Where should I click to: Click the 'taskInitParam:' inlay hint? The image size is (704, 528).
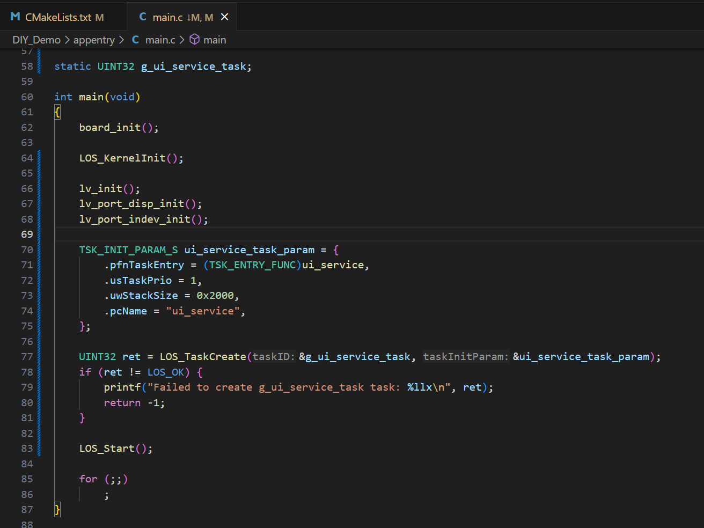point(465,357)
